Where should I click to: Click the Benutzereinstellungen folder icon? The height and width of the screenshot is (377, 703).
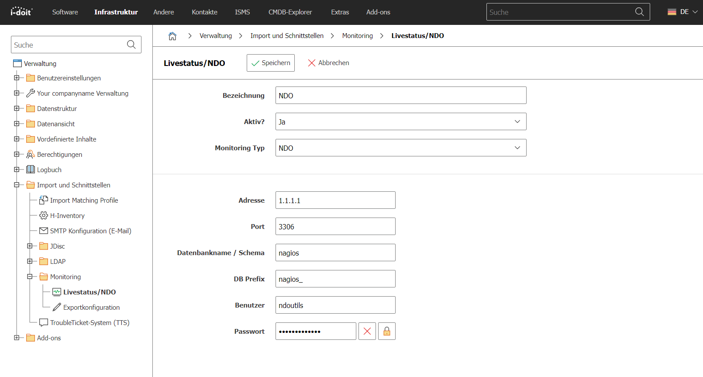pos(31,78)
